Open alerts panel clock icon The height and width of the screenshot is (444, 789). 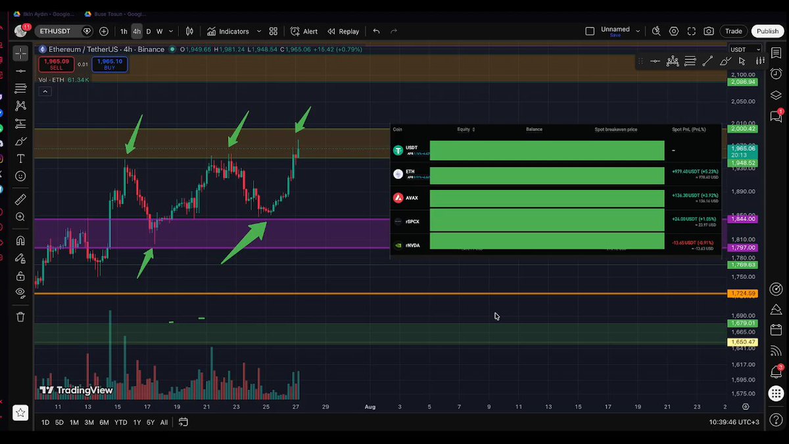click(x=777, y=74)
